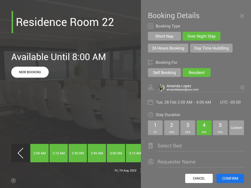Screen dimensions: 251x188
Task: Click Amanda Lopez's avatar photo
Action: tap(161, 87)
